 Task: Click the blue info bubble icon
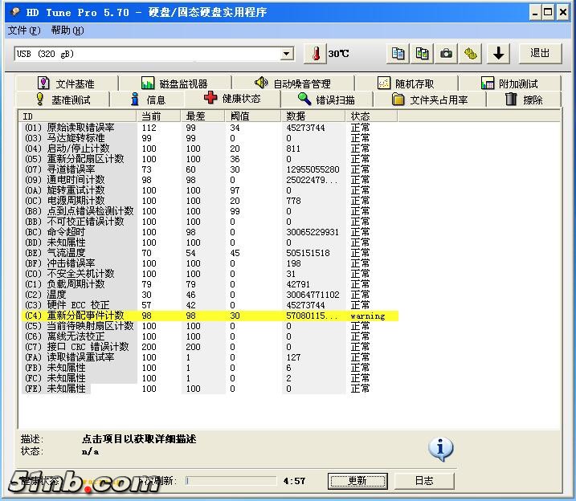pyautogui.click(x=440, y=449)
